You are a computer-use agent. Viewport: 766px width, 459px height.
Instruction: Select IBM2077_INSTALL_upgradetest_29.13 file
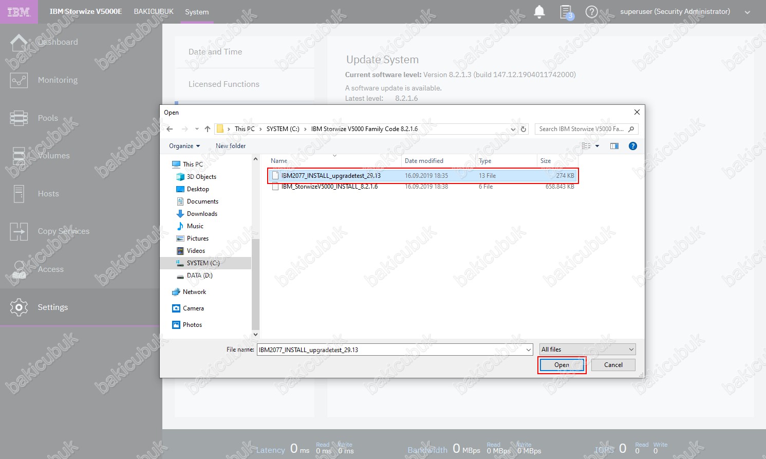point(423,176)
